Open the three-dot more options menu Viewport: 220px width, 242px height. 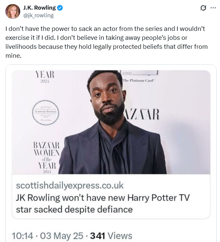pyautogui.click(x=213, y=8)
